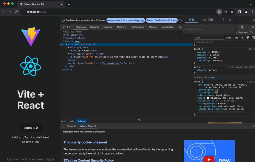The height and width of the screenshot is (162, 255).
Task: Click the Vite logo
Action: (x=31, y=37)
